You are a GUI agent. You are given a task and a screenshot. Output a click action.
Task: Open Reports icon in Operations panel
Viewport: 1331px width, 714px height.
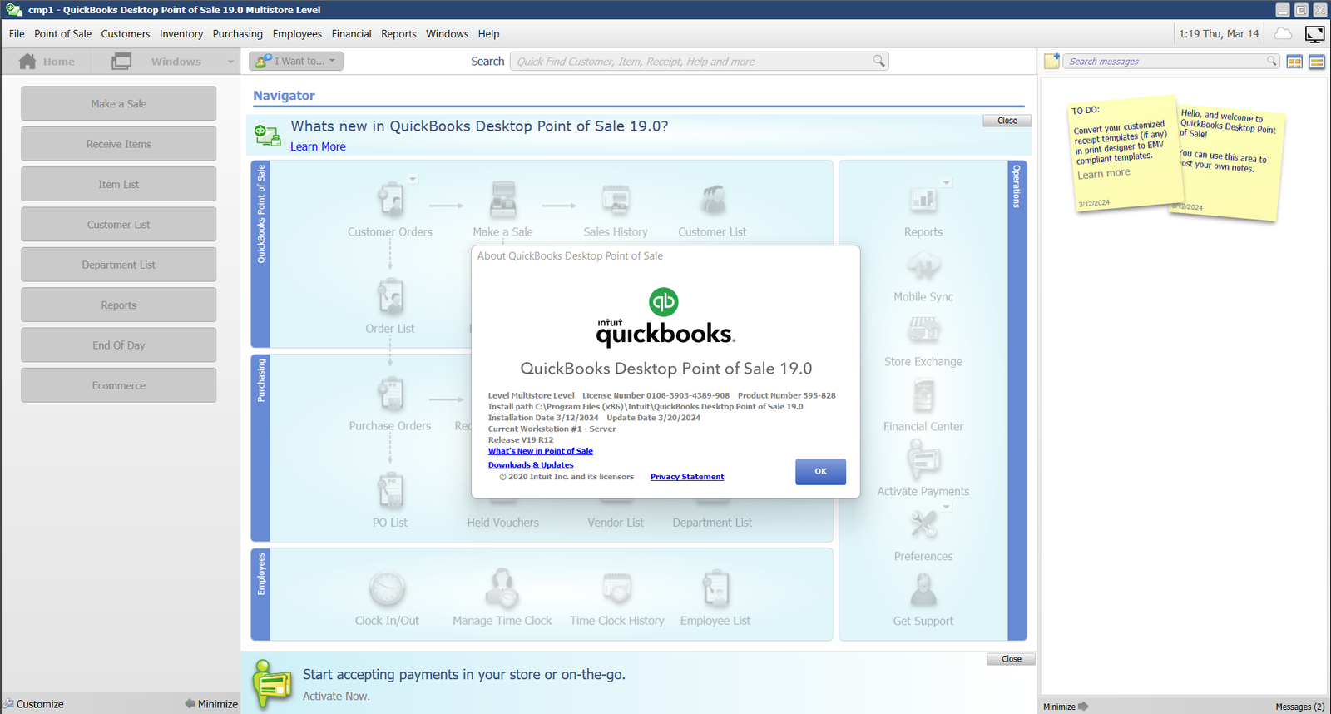click(923, 200)
